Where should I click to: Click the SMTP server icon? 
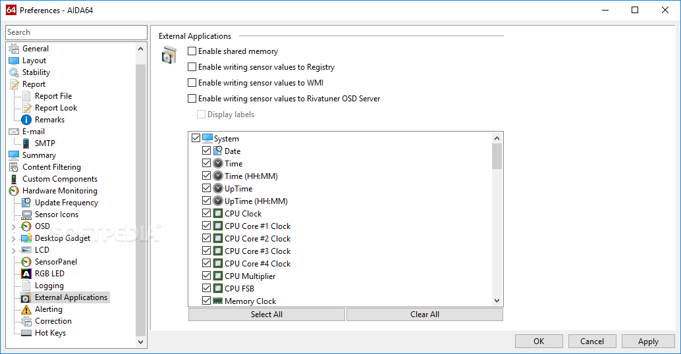26,143
